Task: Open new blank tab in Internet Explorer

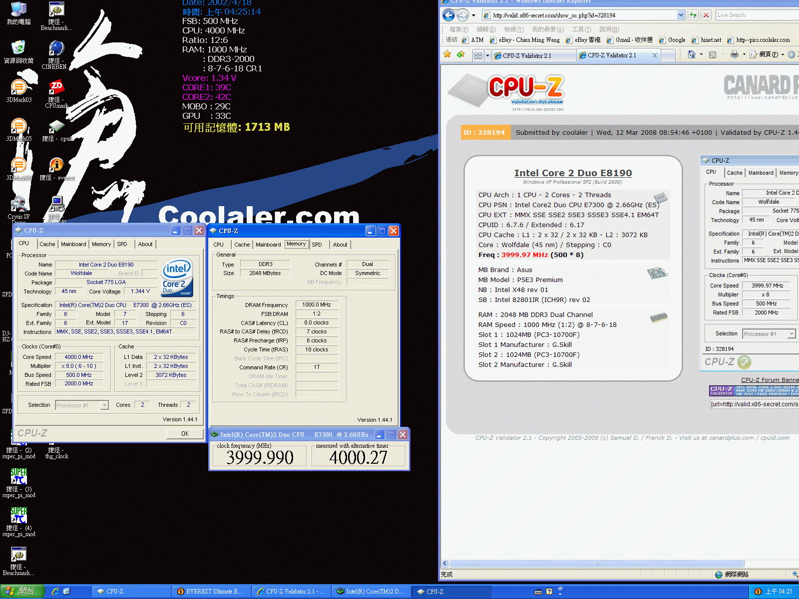Action: (668, 55)
